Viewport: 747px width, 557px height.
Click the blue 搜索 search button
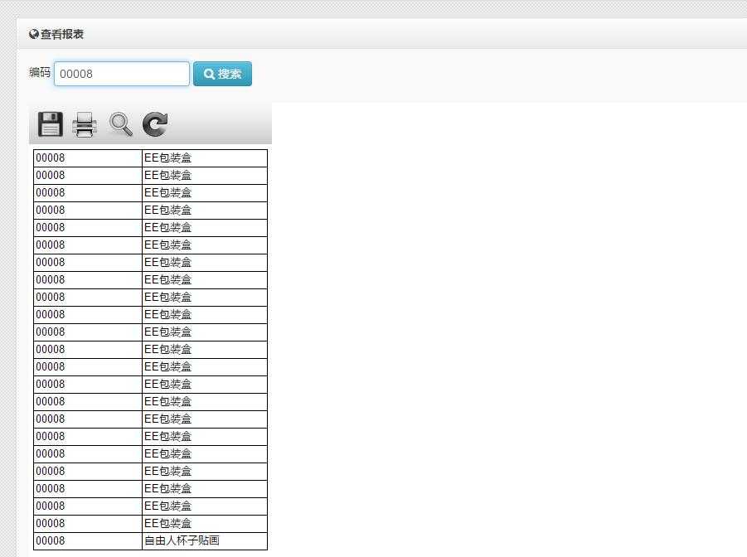222,74
